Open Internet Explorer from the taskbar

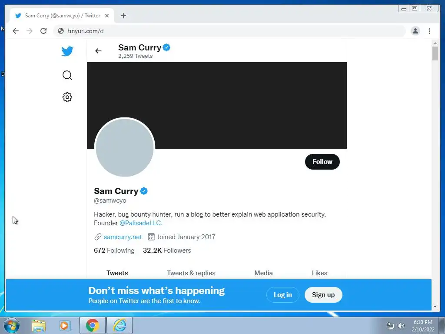[x=120, y=325]
